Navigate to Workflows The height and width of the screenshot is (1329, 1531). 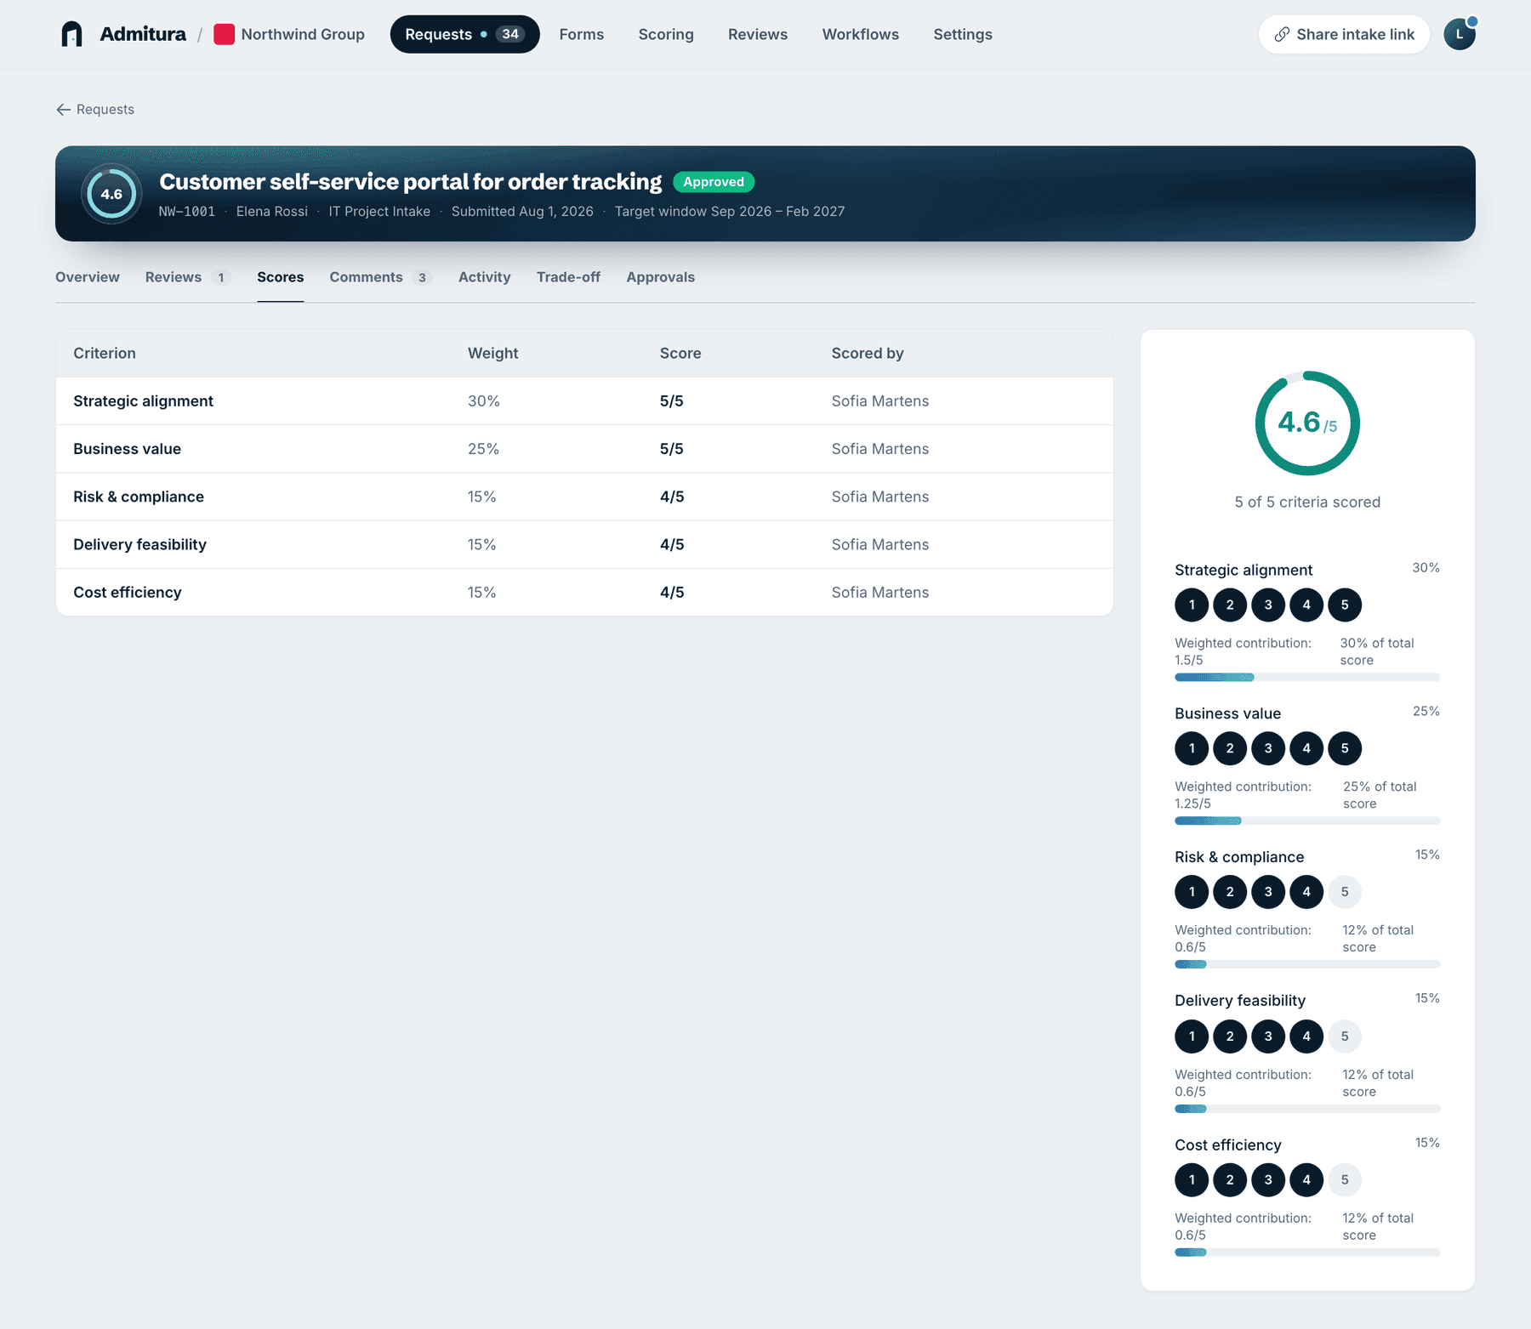pyautogui.click(x=860, y=34)
